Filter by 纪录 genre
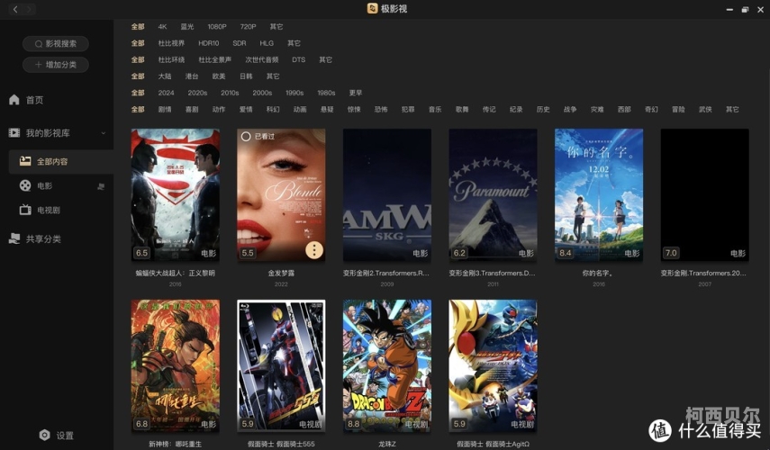Viewport: 770px width, 450px height. click(x=516, y=110)
